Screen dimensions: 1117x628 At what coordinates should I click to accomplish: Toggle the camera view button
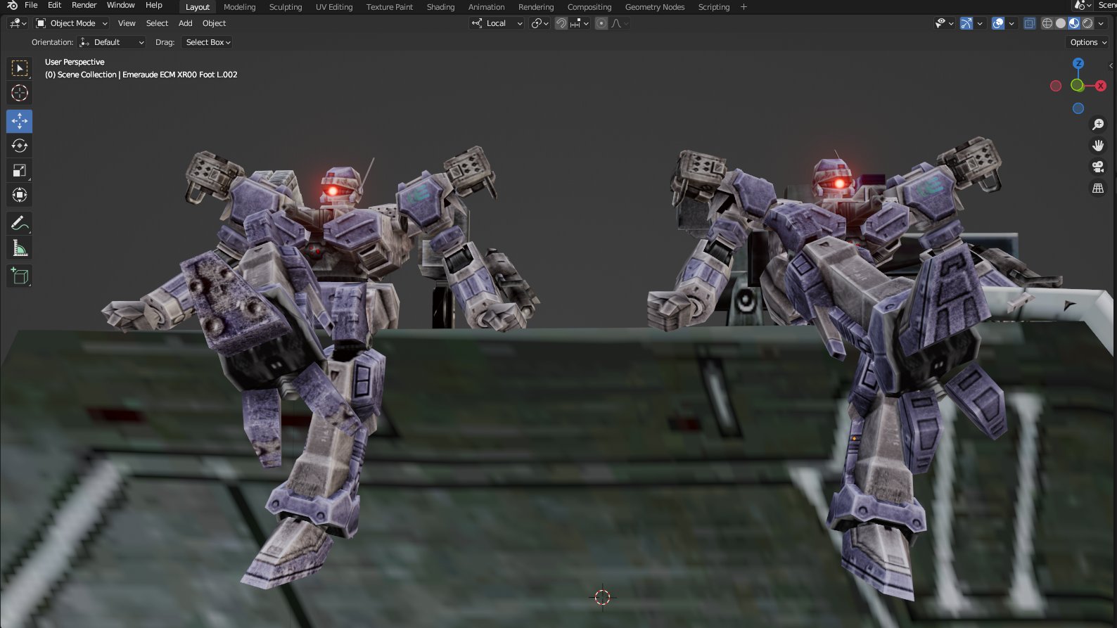[1098, 167]
